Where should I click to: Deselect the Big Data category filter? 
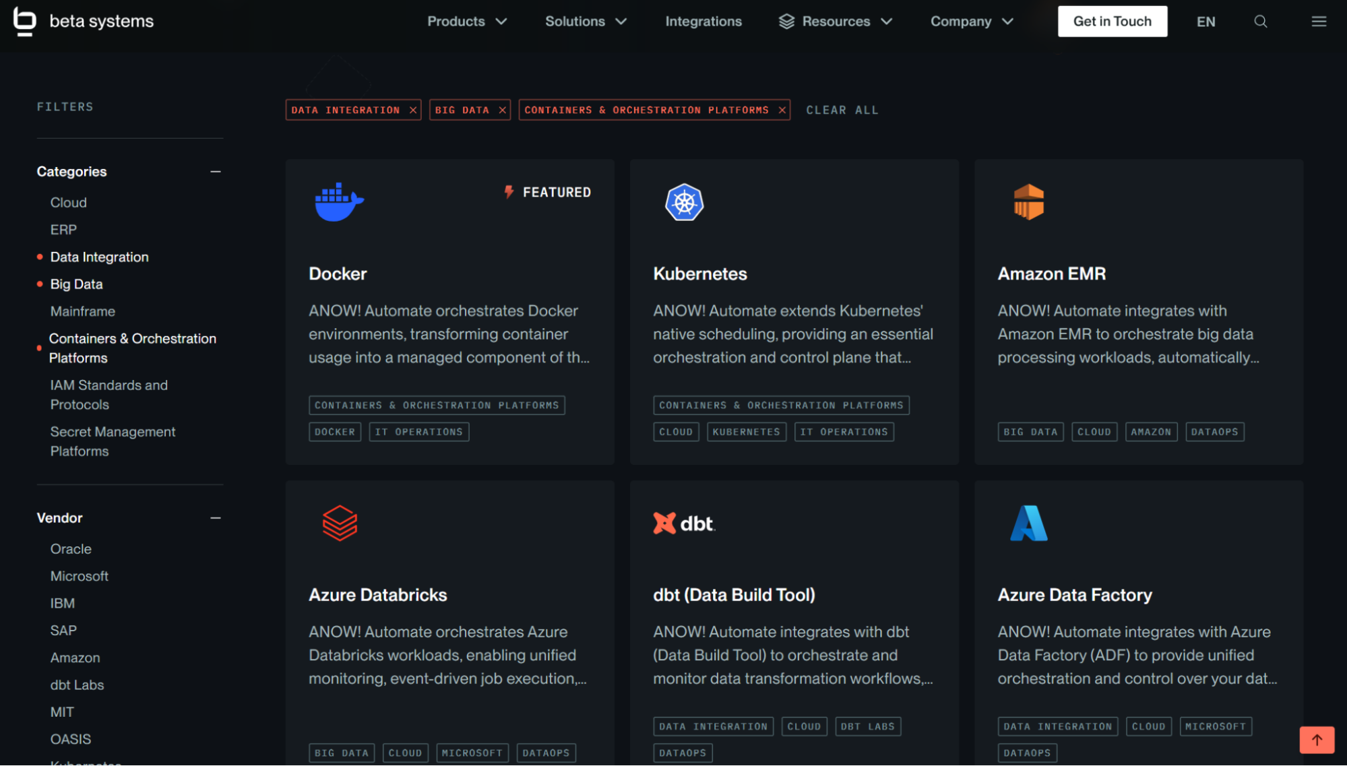tap(76, 284)
